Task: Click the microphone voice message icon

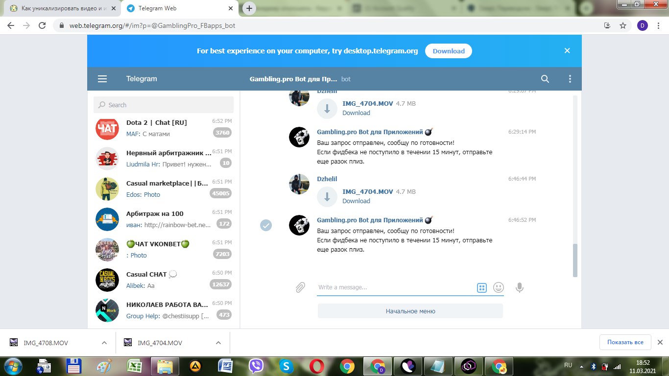Action: coord(520,287)
